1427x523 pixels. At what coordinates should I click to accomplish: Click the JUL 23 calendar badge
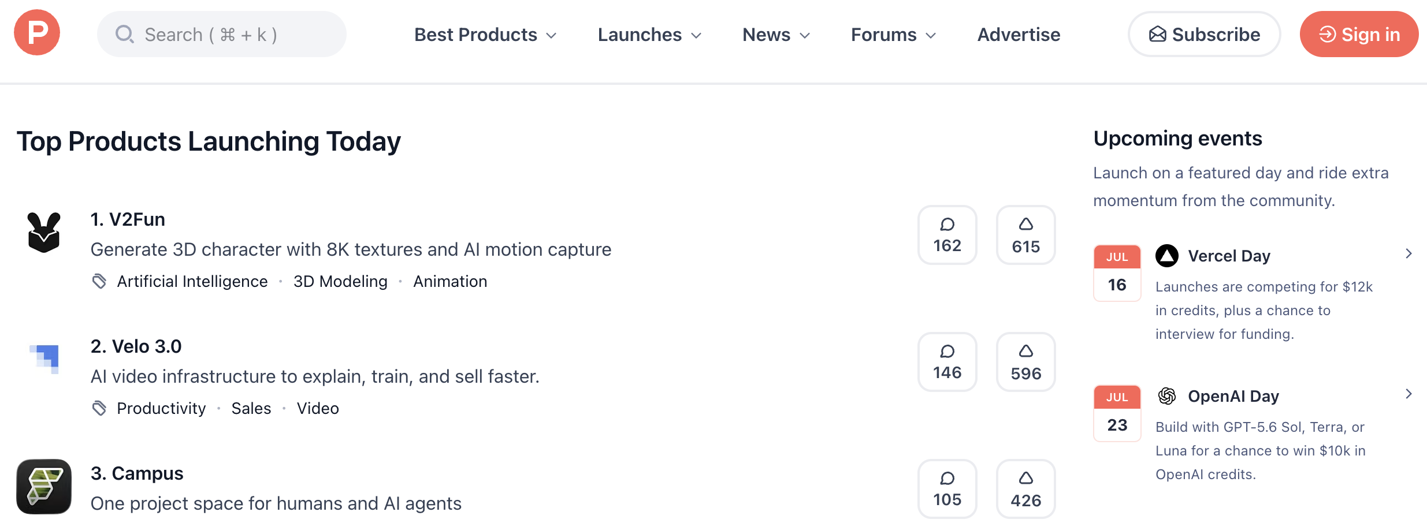click(x=1117, y=413)
